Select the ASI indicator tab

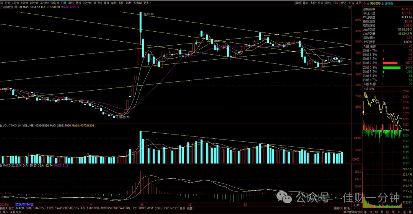point(83,208)
